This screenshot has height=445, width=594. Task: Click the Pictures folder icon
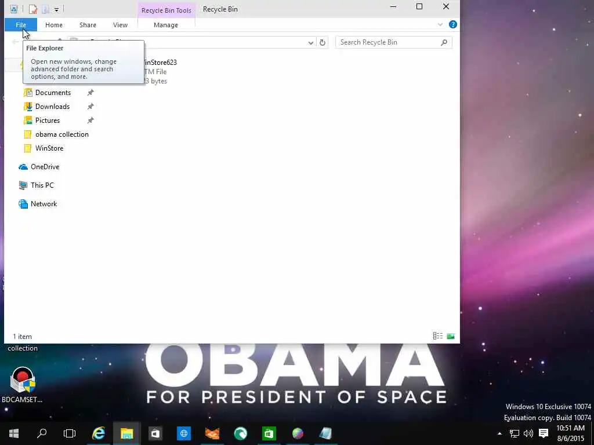(28, 121)
